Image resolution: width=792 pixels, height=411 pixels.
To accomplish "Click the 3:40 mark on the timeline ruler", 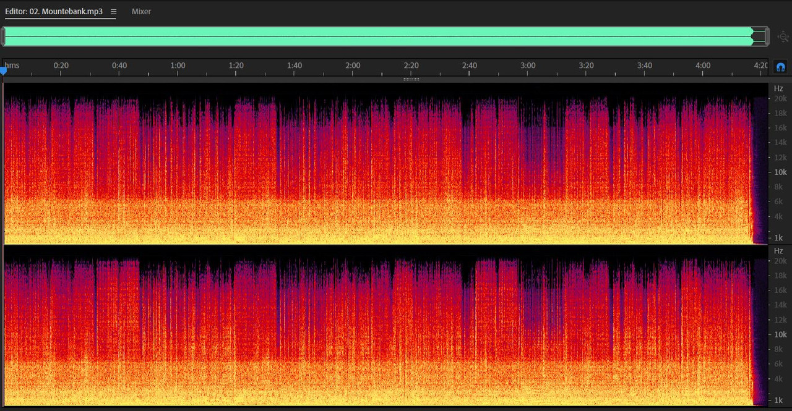I will 645,66.
